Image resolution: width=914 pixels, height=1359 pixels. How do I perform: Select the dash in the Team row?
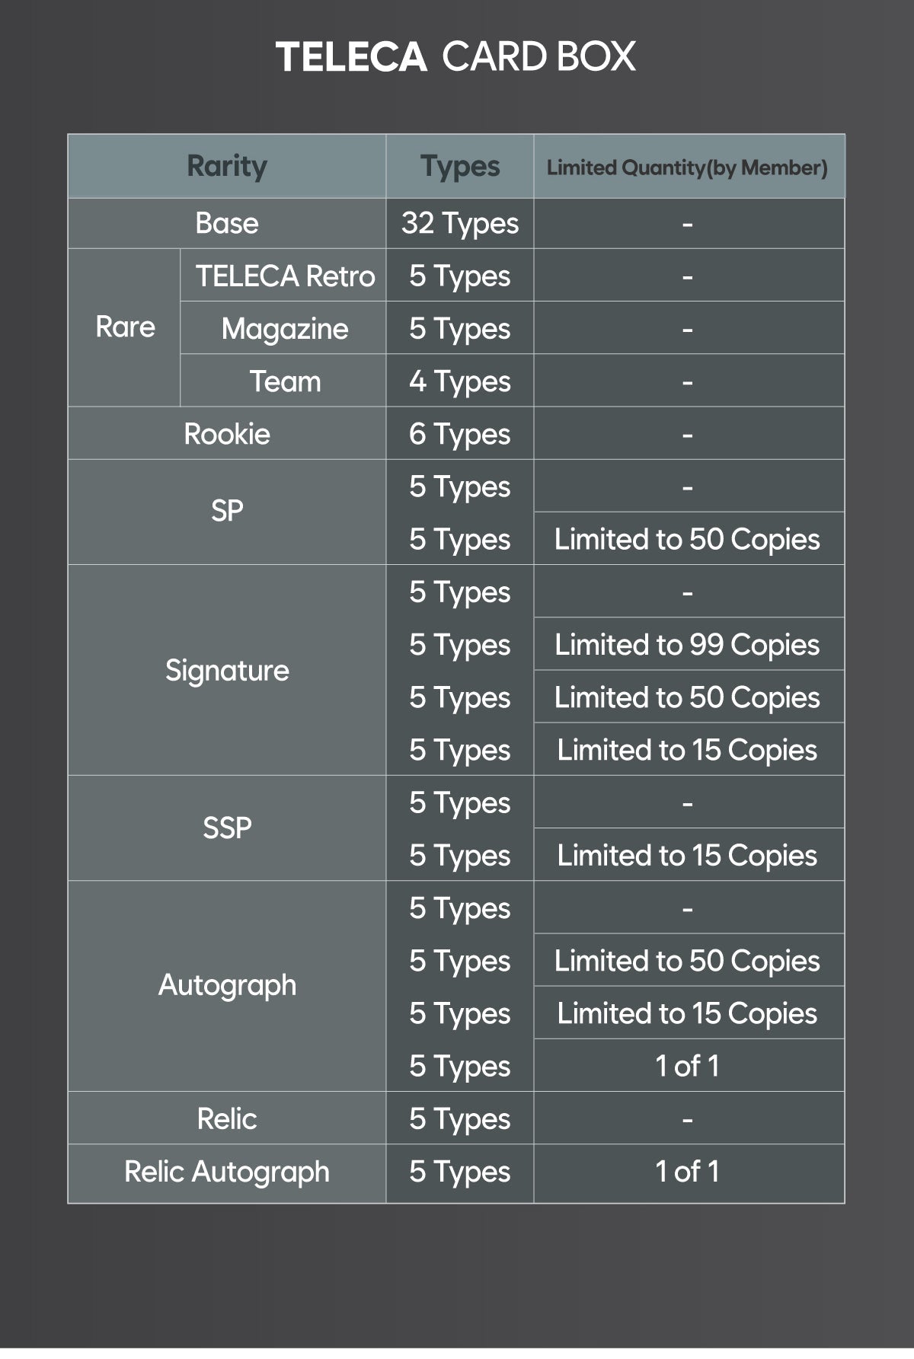[x=688, y=381]
